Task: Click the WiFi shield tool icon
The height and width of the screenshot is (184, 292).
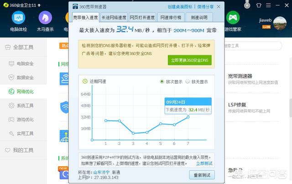Action: click(x=64, y=107)
